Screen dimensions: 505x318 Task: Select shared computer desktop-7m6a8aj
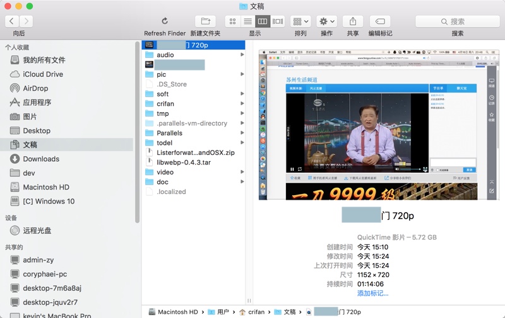[52, 288]
